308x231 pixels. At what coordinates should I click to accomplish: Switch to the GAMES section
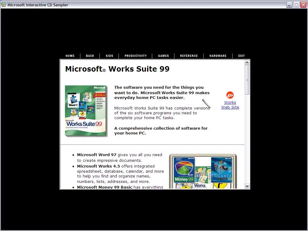point(163,56)
